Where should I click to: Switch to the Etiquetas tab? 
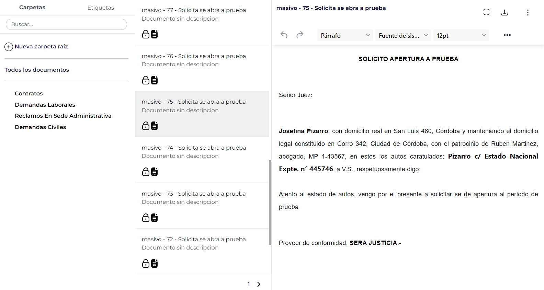101,8
